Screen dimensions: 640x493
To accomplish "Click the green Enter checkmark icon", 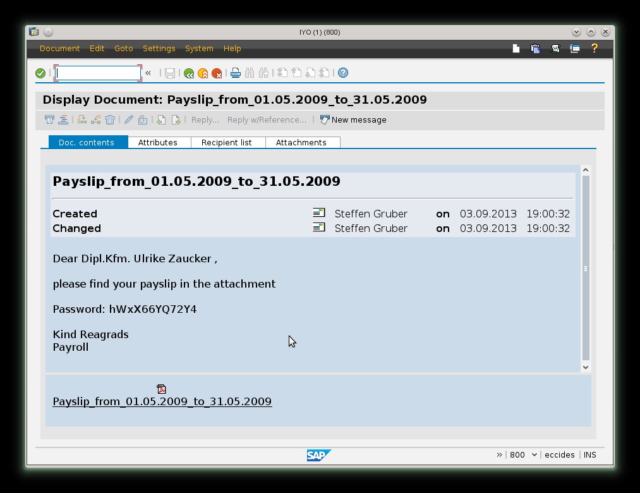I will point(40,73).
